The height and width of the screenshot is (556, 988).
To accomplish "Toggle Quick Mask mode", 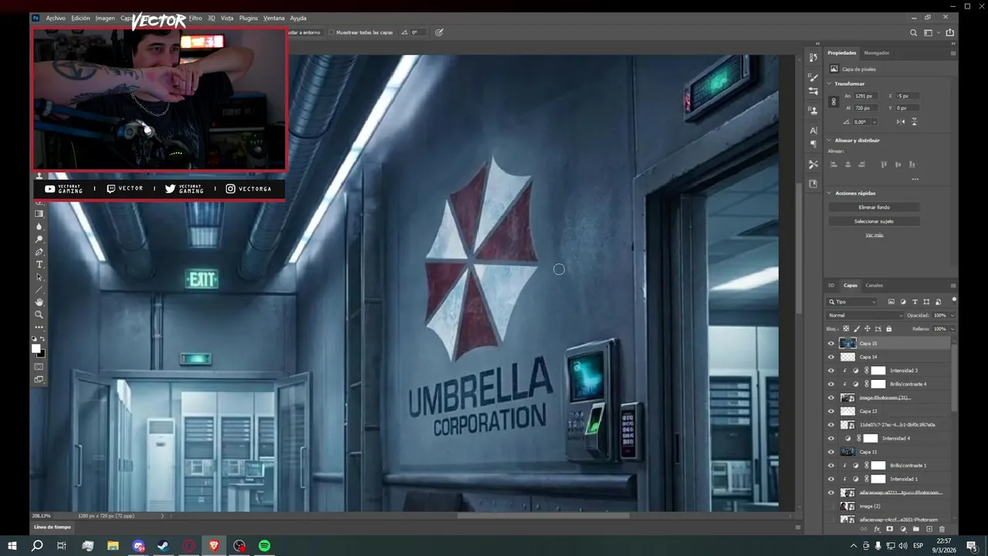I will pyautogui.click(x=39, y=367).
